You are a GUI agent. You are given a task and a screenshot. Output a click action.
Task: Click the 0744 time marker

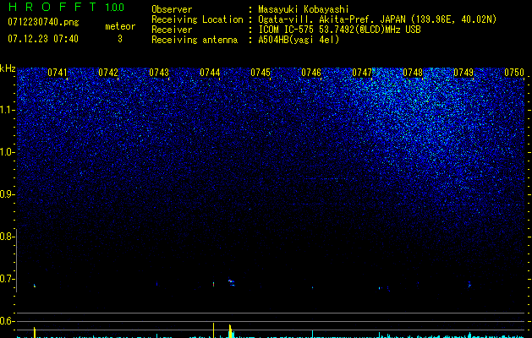click(210, 73)
